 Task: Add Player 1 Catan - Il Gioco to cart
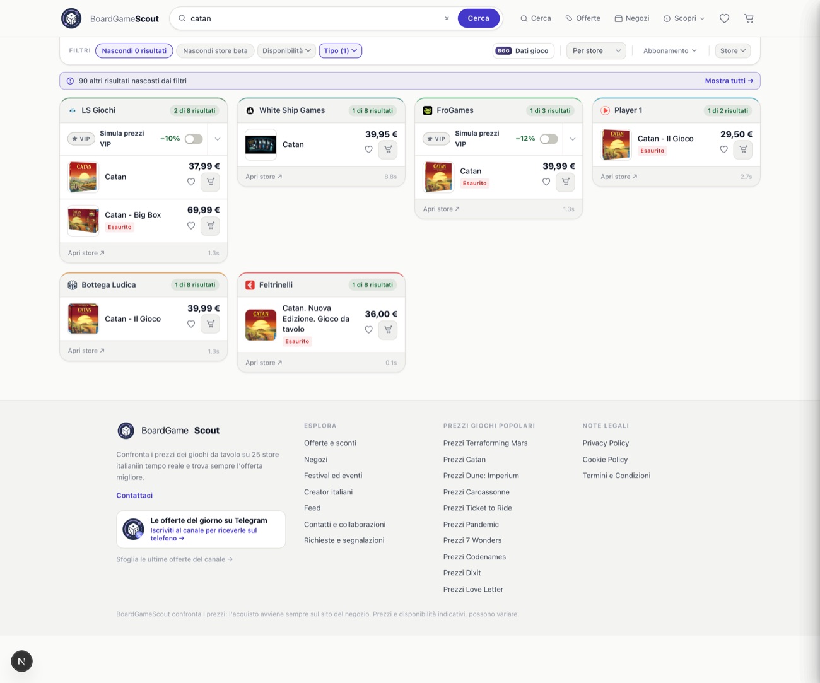[x=743, y=149]
